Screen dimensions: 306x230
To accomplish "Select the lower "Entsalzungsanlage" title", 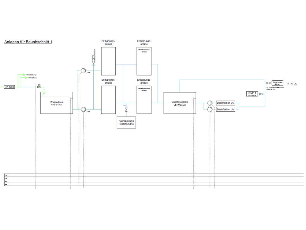I will pyautogui.click(x=144, y=81).
